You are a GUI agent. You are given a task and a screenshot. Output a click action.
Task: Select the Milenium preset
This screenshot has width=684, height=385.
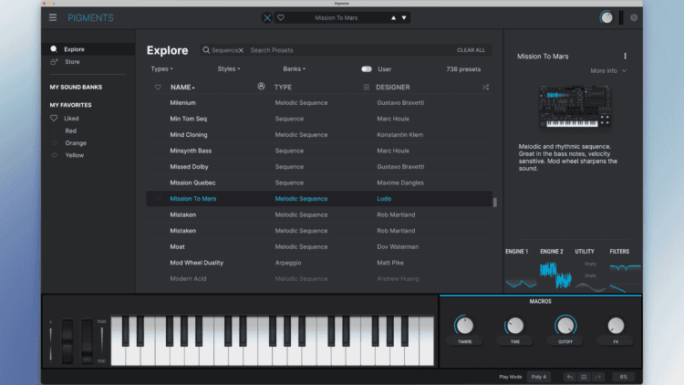pos(319,103)
